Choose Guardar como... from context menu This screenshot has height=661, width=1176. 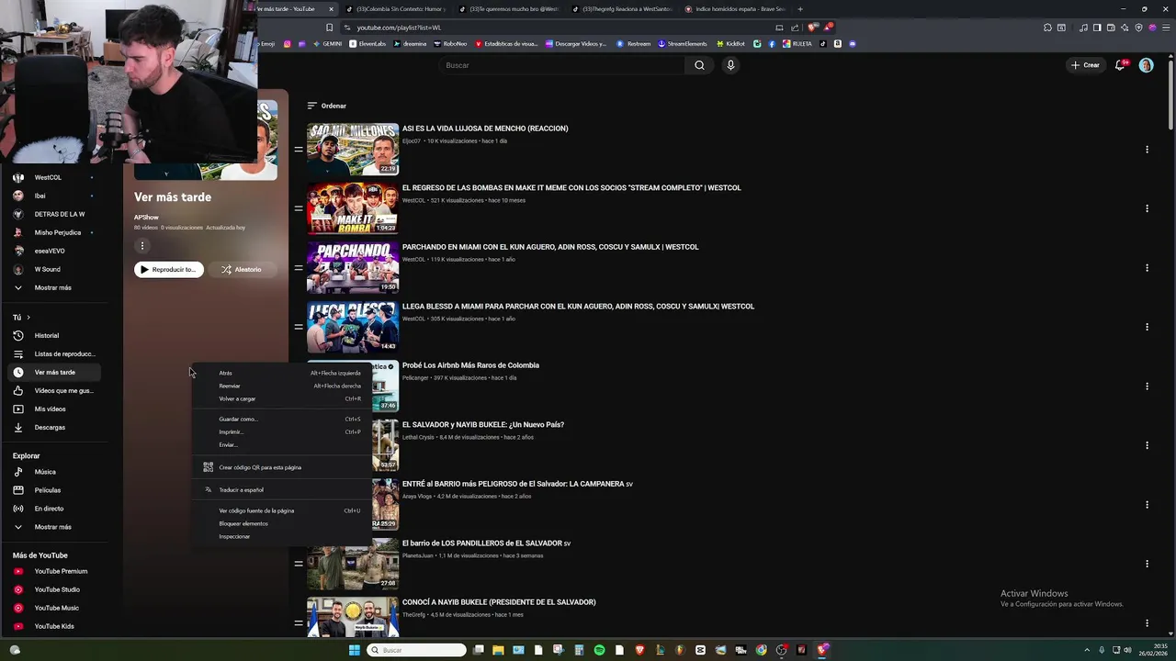pos(283,419)
